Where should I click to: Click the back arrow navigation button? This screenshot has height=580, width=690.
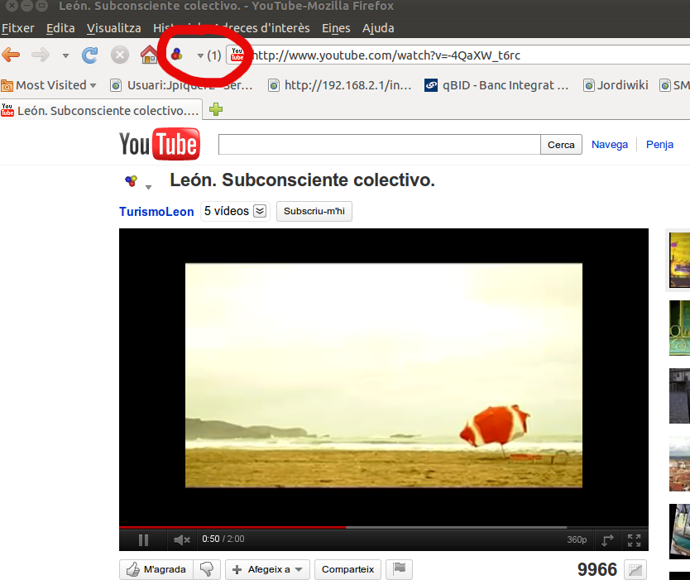point(12,55)
